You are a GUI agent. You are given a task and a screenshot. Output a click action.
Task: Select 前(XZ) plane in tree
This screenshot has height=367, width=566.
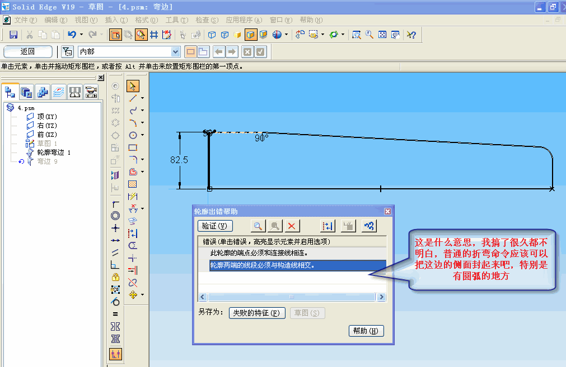[x=47, y=134]
